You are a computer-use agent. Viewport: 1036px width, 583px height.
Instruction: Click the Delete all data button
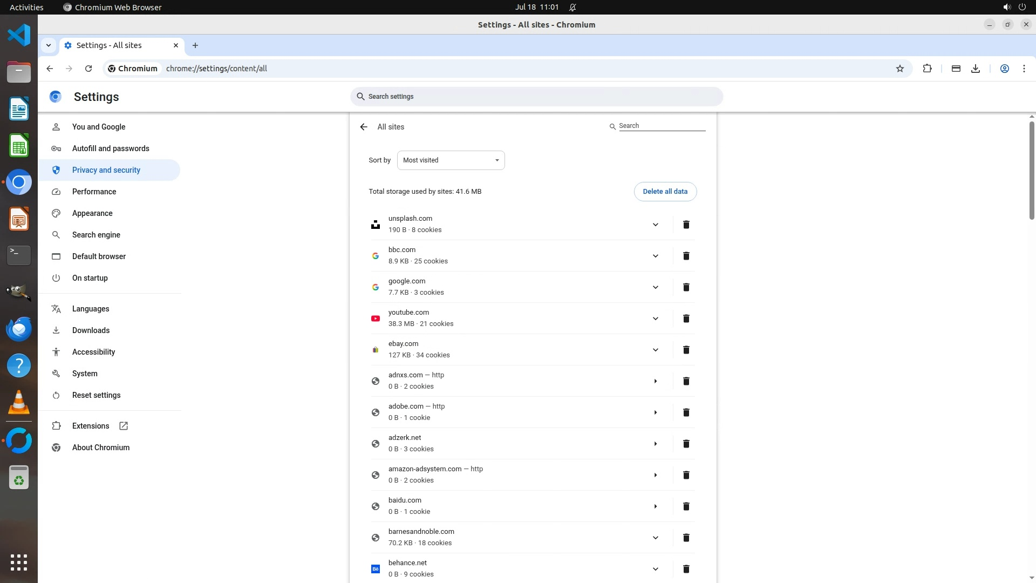[665, 192]
